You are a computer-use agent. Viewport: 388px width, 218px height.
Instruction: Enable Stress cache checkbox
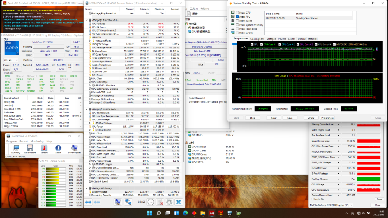click(237, 21)
